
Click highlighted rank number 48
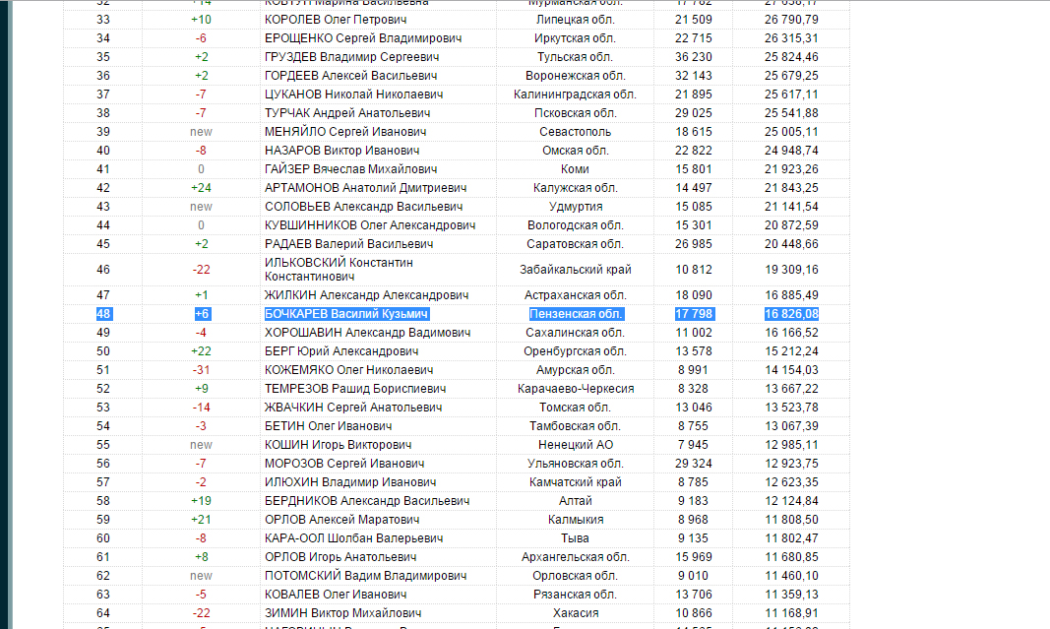click(x=103, y=314)
